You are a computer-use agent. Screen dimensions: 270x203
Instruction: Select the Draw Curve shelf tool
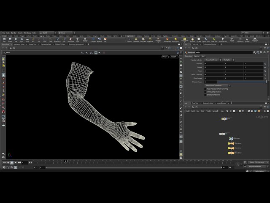pyautogui.click(x=57, y=40)
